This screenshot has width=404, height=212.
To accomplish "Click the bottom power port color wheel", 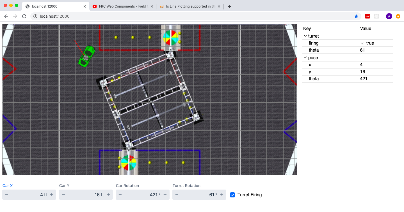I will tap(129, 163).
